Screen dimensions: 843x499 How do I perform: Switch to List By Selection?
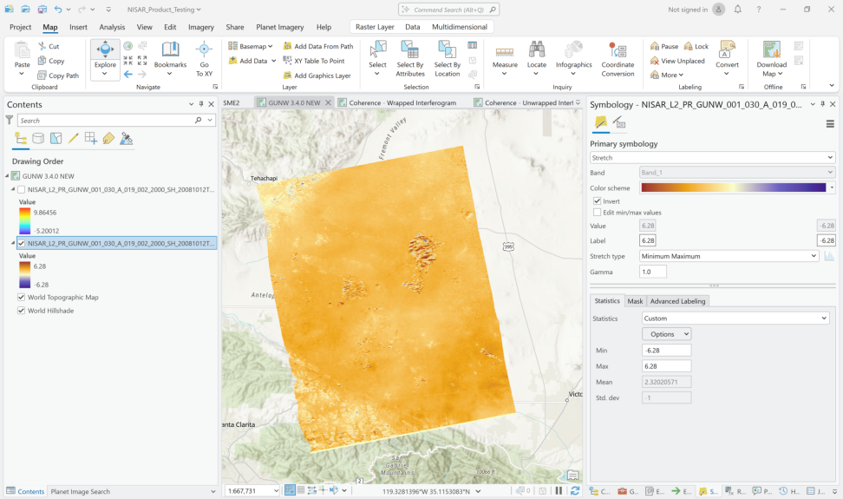pos(56,139)
